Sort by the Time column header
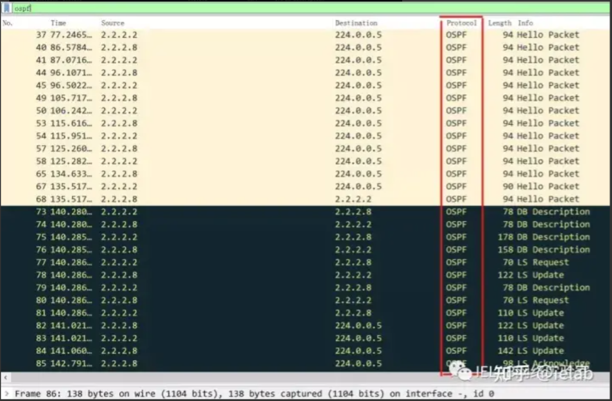The width and height of the screenshot is (612, 401). pyautogui.click(x=58, y=23)
